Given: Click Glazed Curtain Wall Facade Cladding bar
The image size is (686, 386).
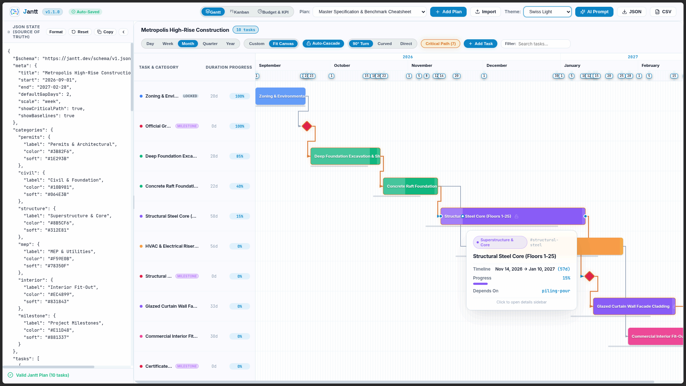Looking at the screenshot, I should pyautogui.click(x=634, y=306).
